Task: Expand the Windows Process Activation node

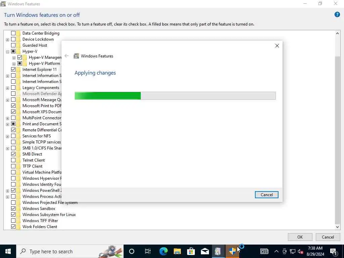Action: click(7, 197)
